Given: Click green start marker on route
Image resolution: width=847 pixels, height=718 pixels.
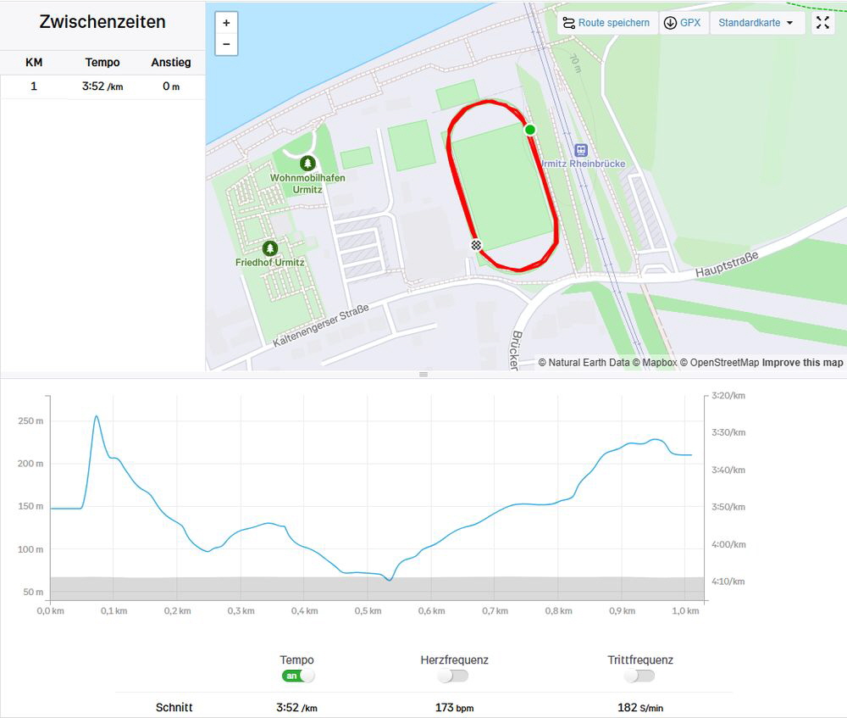Looking at the screenshot, I should [530, 129].
